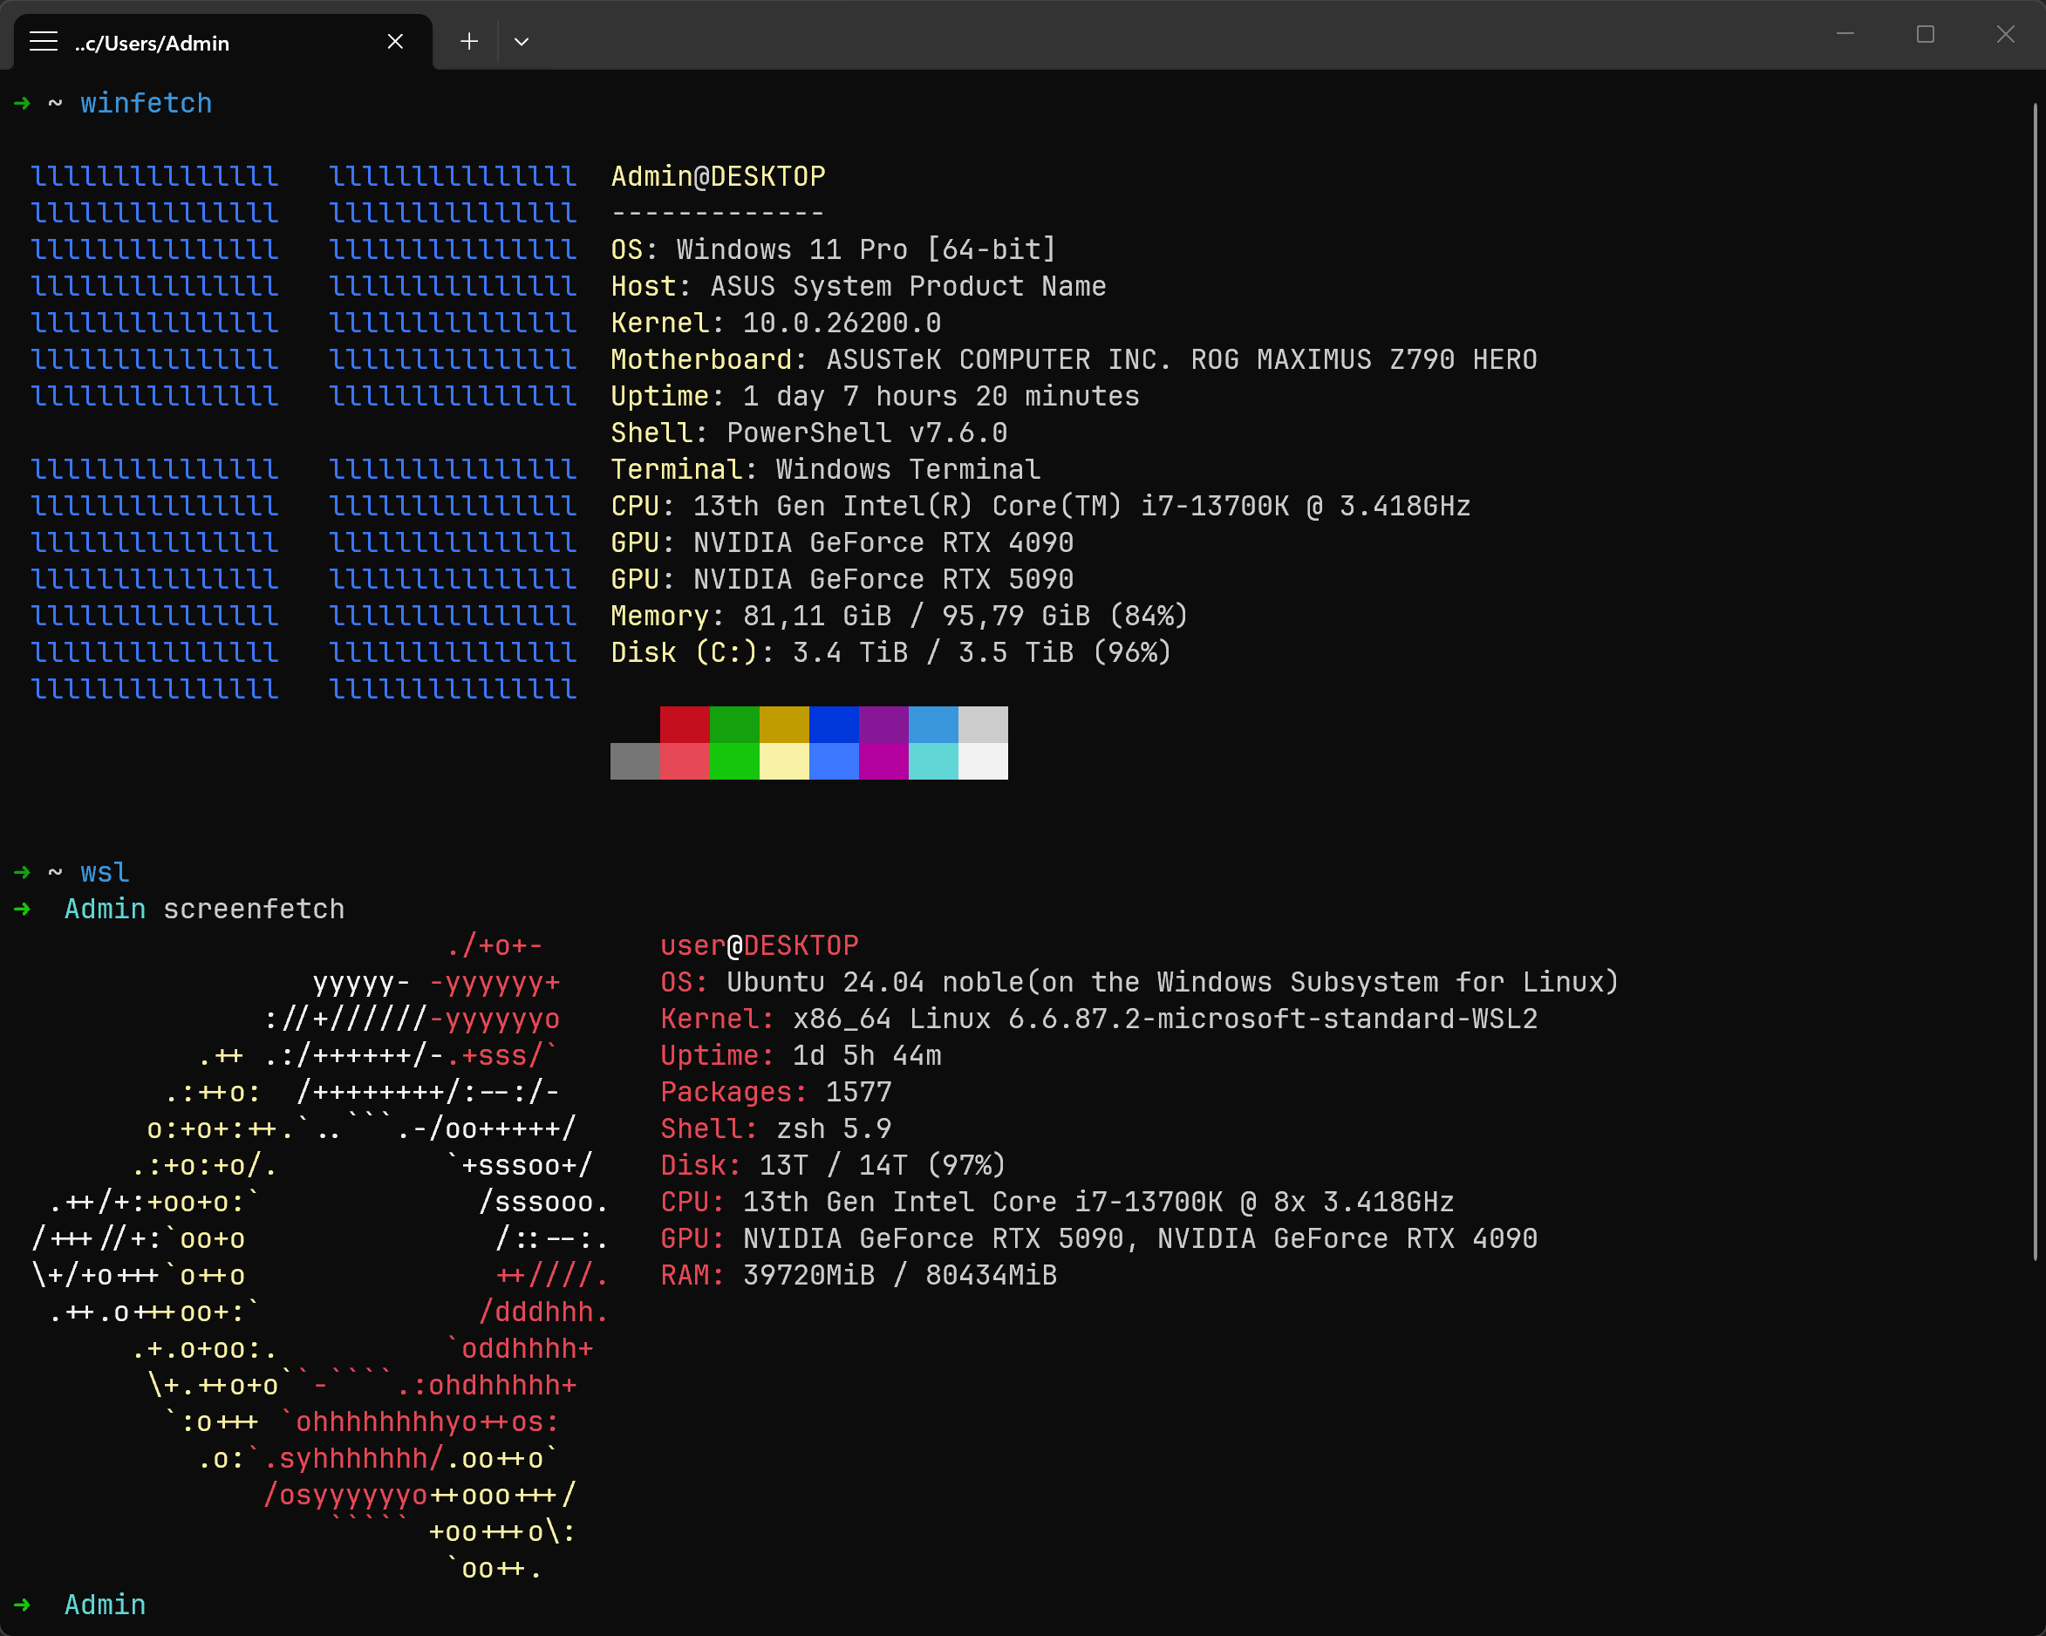Click GPU: NVIDIA GeForce RTX 5090 line
Viewport: 2046px width, 1636px height.
pyautogui.click(x=842, y=580)
